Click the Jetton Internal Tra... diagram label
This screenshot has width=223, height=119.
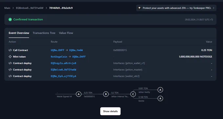tap(120, 97)
